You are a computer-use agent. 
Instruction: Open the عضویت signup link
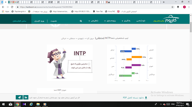click(54, 21)
